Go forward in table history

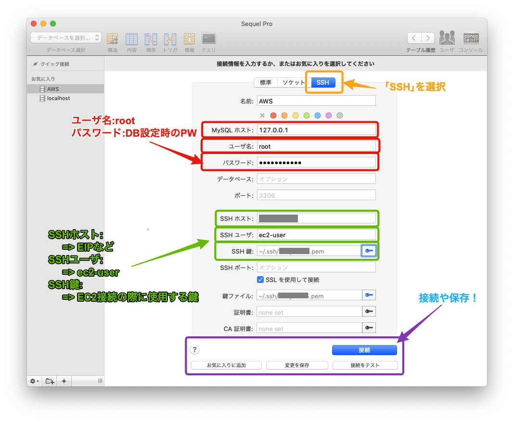(x=428, y=38)
